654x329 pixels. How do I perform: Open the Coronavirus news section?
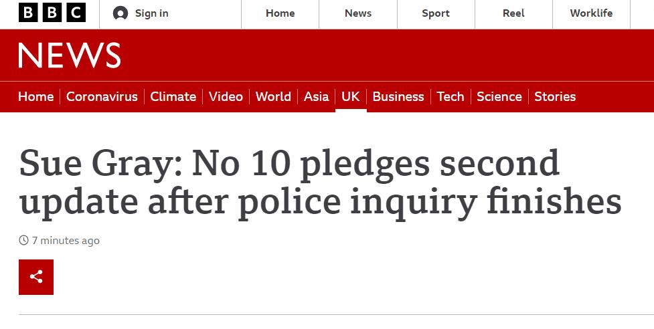102,96
